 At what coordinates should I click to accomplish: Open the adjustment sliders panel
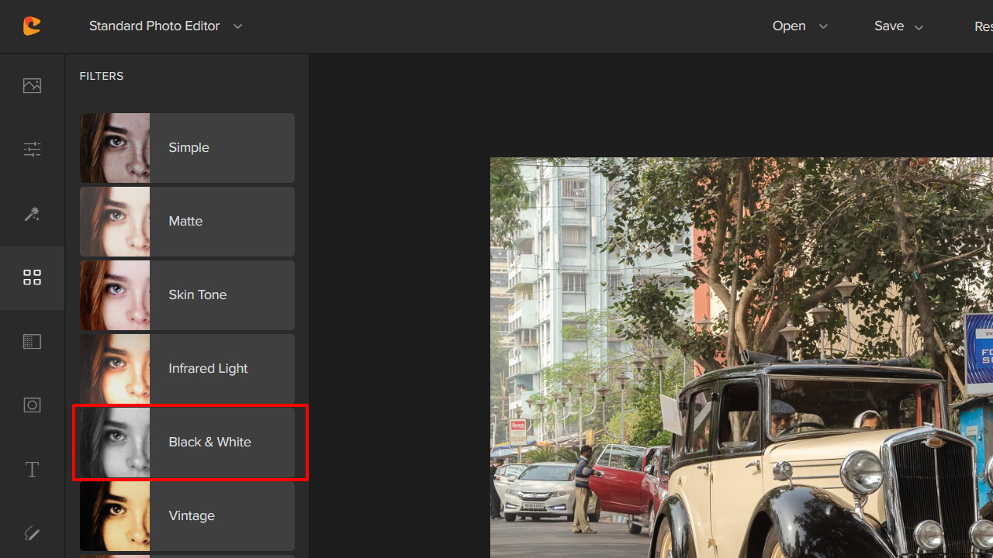coord(32,149)
